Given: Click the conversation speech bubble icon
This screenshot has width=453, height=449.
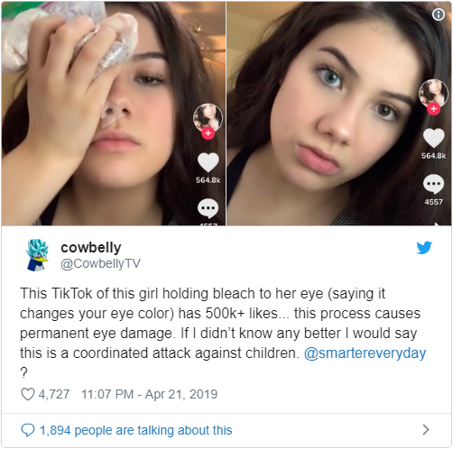Looking at the screenshot, I should click(x=28, y=430).
